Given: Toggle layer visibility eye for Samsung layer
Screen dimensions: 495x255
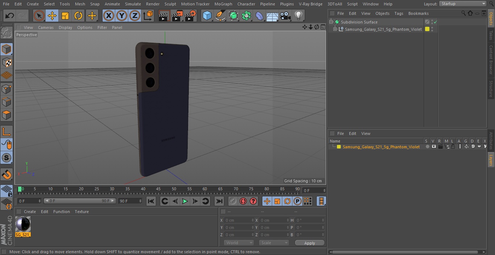Looking at the screenshot, I should point(434,147).
